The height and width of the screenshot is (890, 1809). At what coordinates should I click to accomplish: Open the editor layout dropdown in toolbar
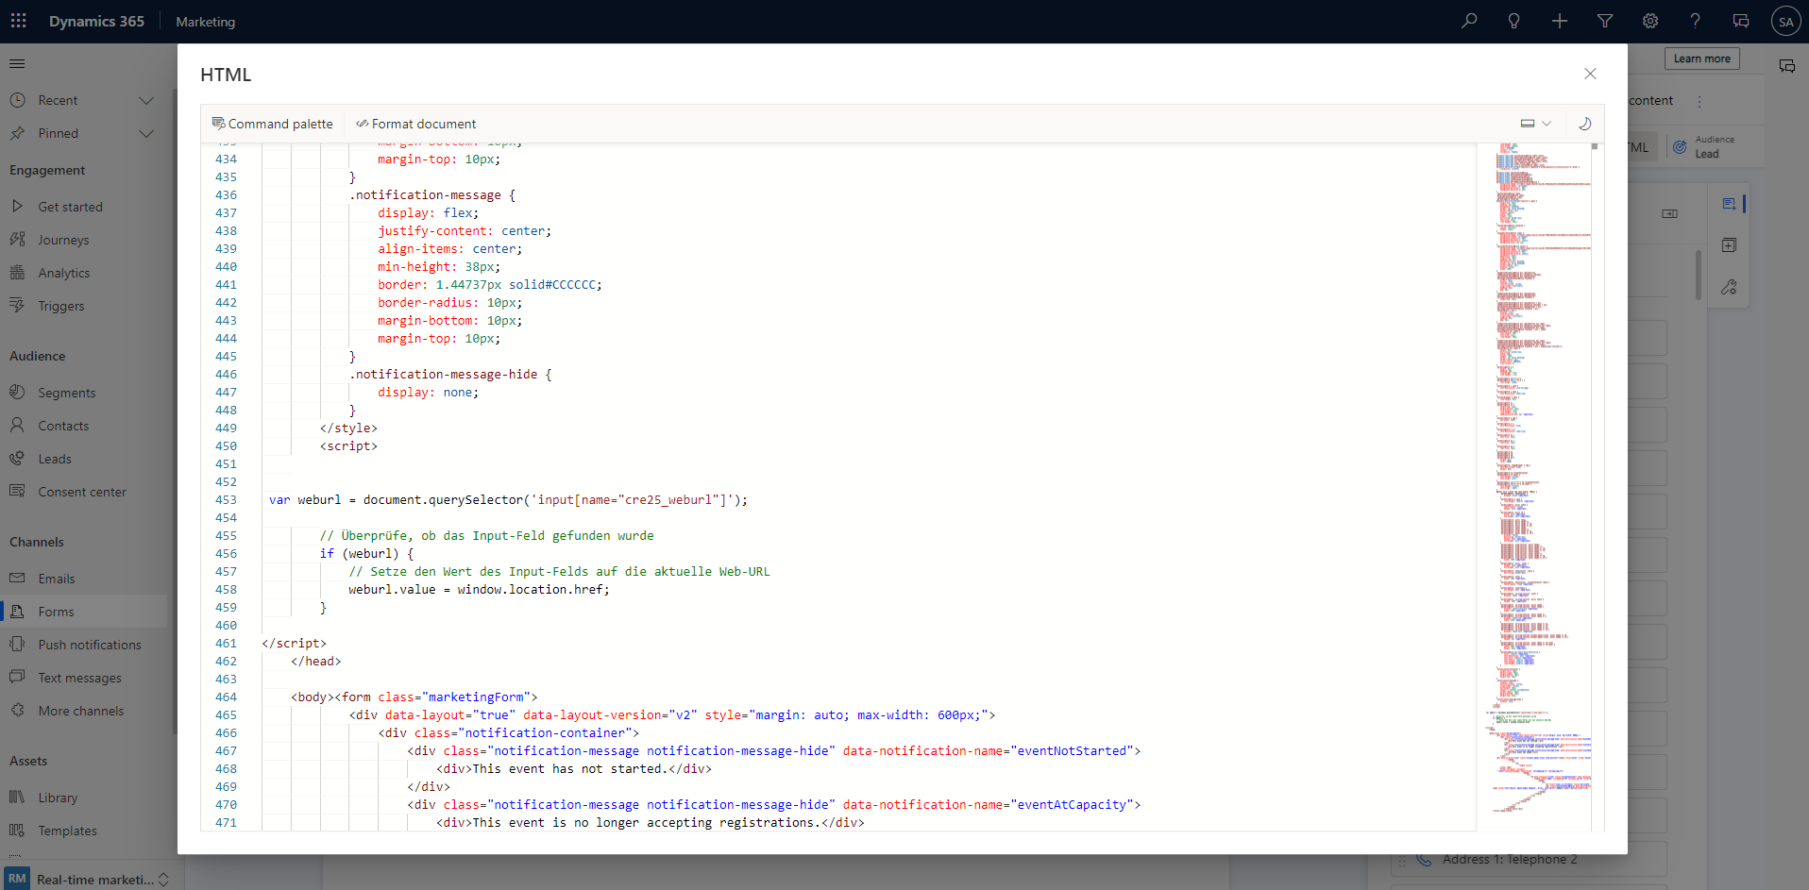point(1536,124)
